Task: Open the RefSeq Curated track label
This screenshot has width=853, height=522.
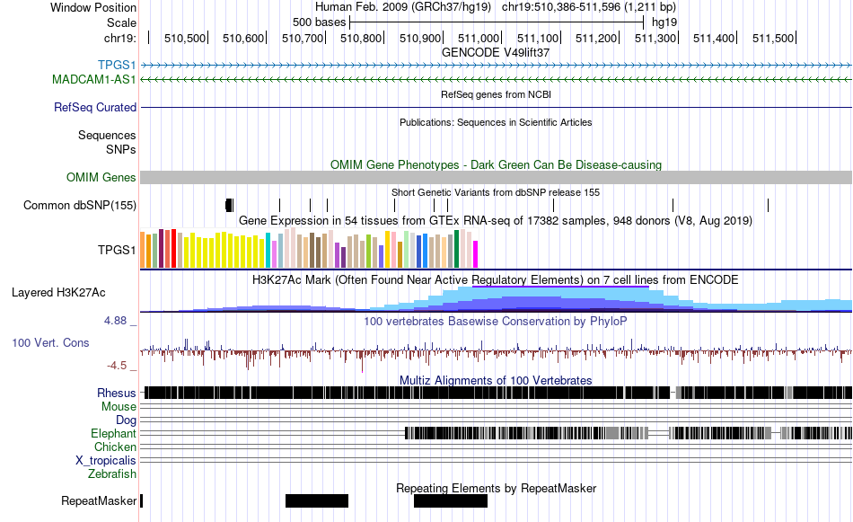Action: click(95, 107)
